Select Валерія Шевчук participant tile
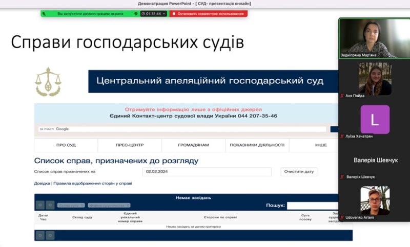The height and width of the screenshot is (247, 410). point(376,160)
